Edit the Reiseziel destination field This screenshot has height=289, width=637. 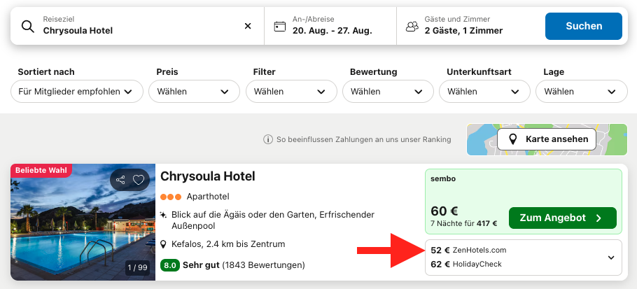137,26
